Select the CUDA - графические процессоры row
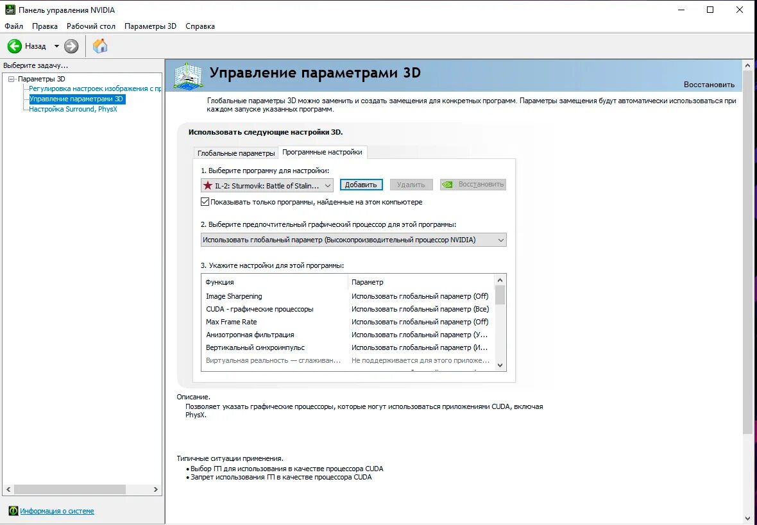 tap(348, 309)
